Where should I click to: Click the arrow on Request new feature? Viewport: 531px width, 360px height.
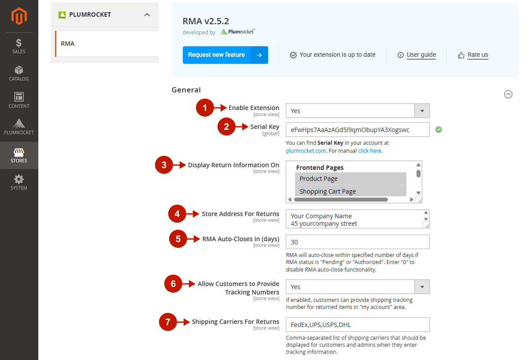pos(259,55)
